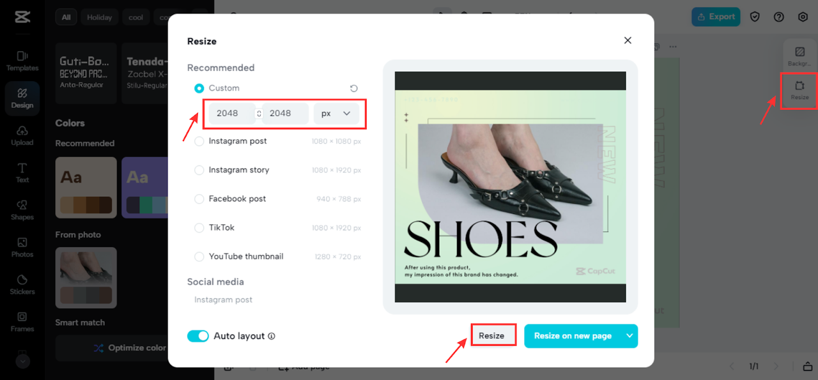Click the Auto layout info icon
Viewport: 818px width, 380px height.
click(272, 336)
